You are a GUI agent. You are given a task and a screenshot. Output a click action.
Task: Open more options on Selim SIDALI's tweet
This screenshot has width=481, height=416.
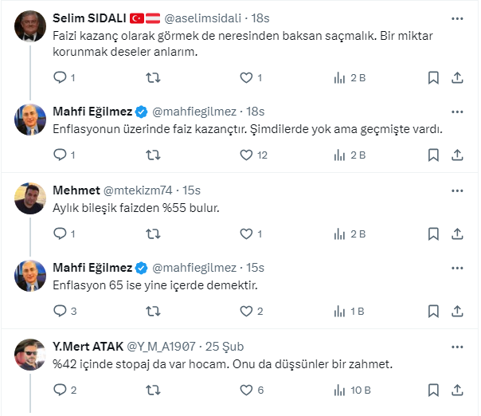pyautogui.click(x=458, y=18)
